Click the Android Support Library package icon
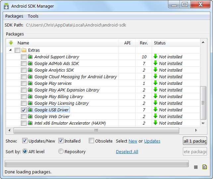 [30, 57]
